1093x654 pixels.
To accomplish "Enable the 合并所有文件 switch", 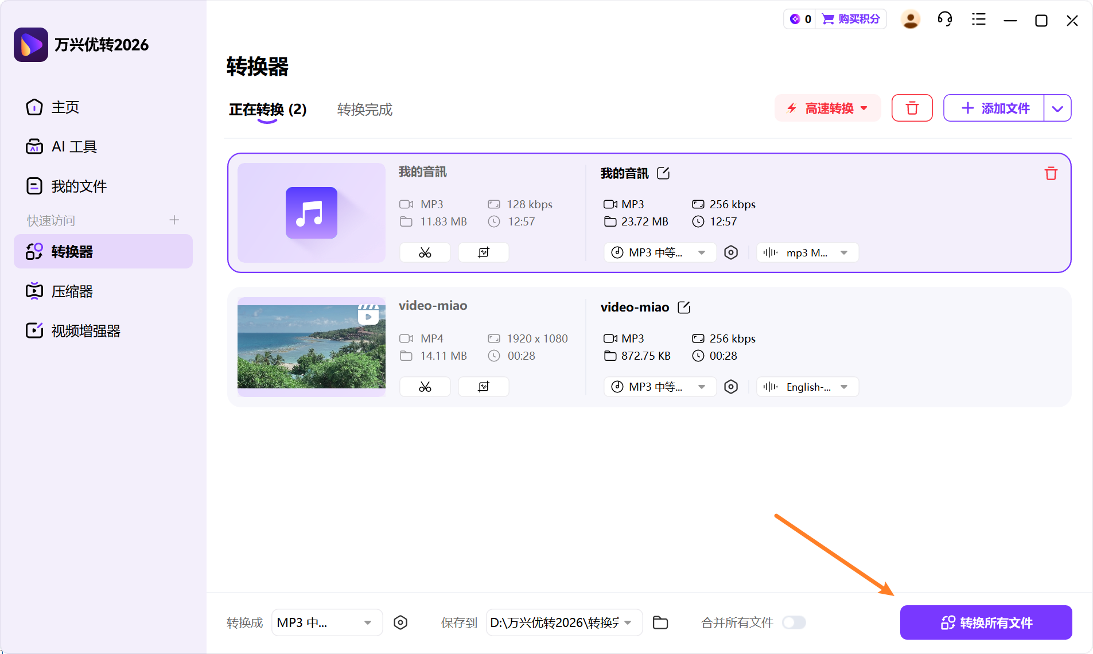I will point(795,622).
